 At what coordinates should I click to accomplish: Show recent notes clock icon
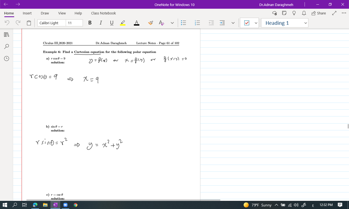coord(7,59)
